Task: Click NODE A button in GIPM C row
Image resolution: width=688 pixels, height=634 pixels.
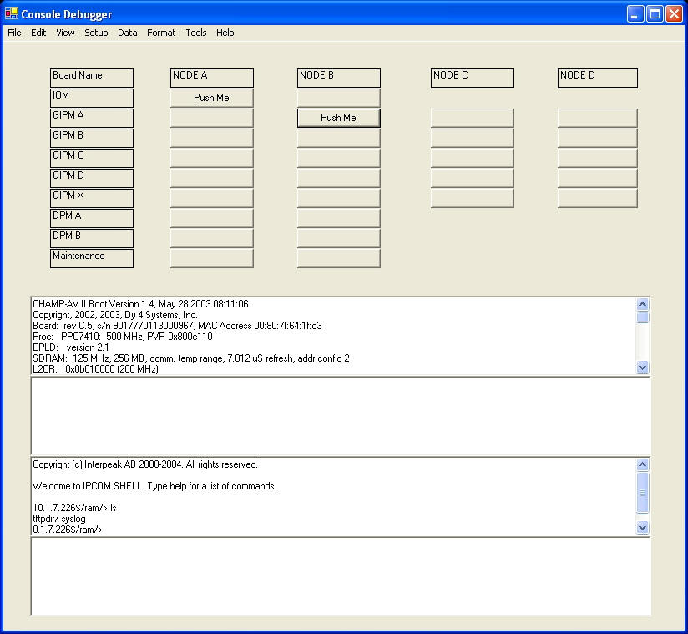Action: [x=211, y=158]
